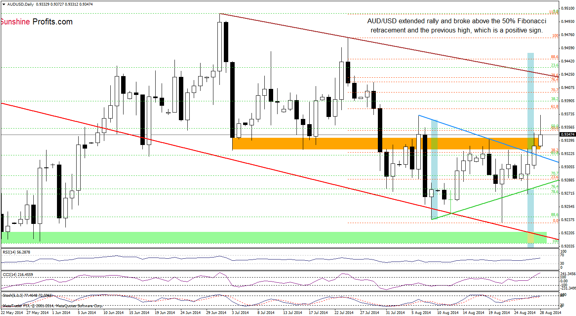Select the long red declining trendline
576x316 pixels.
(280, 171)
